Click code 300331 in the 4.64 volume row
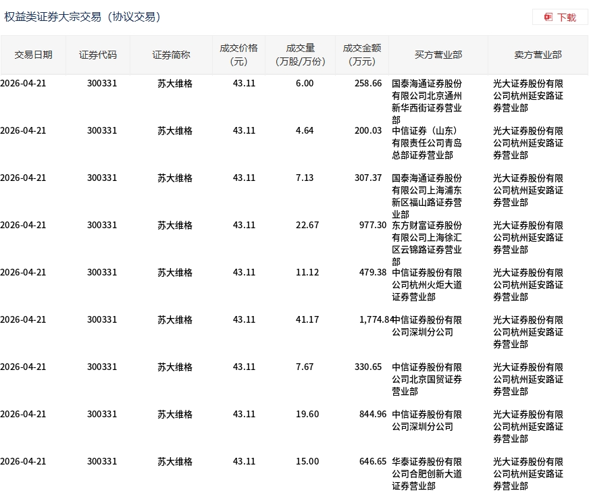This screenshot has height=501, width=589. pyautogui.click(x=102, y=131)
